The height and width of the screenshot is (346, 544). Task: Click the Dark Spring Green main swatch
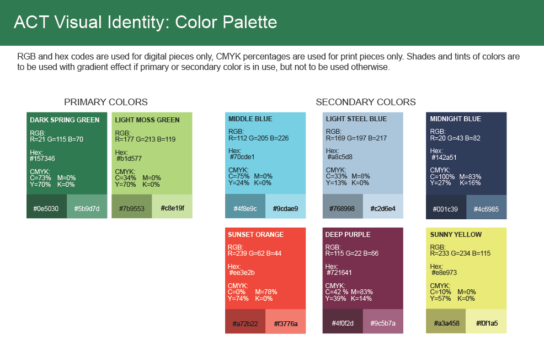point(67,153)
